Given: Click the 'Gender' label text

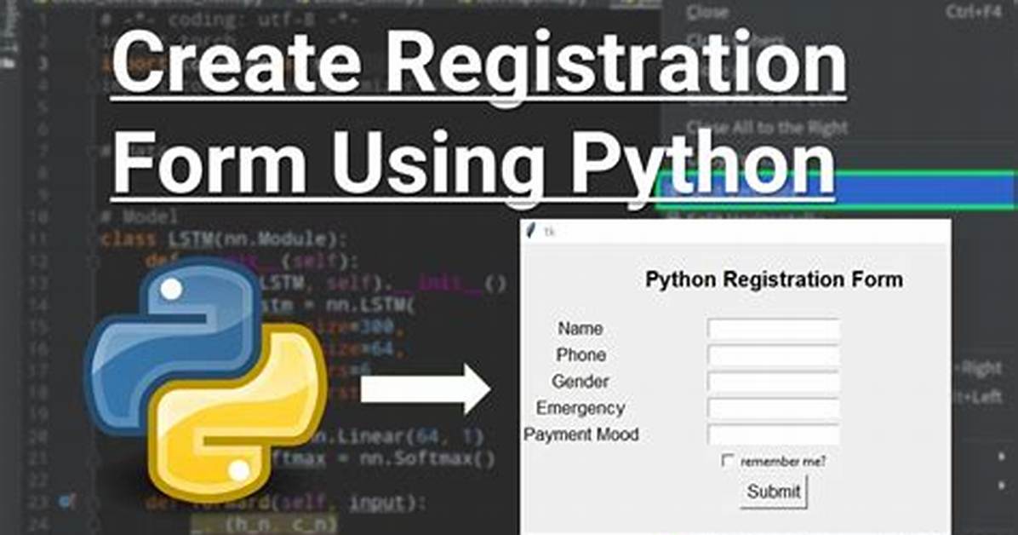Looking at the screenshot, I should click(580, 382).
